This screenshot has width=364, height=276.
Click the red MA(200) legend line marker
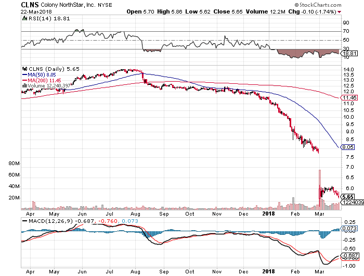point(24,80)
